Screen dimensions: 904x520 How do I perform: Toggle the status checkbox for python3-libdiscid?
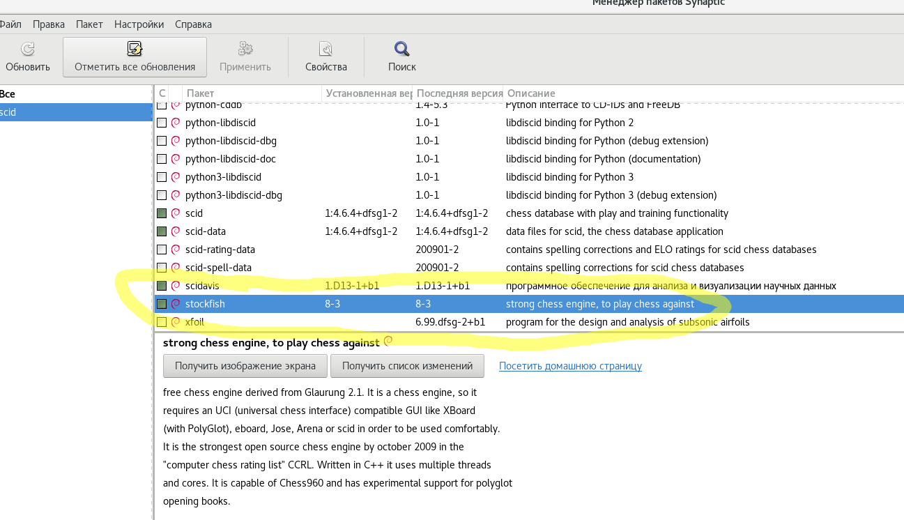tap(162, 177)
